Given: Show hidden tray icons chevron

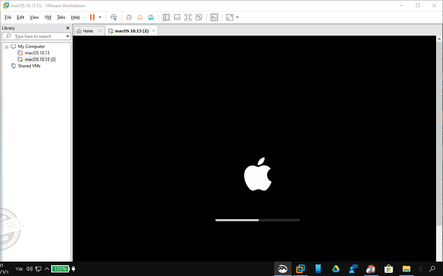Looking at the screenshot, I should (x=47, y=269).
